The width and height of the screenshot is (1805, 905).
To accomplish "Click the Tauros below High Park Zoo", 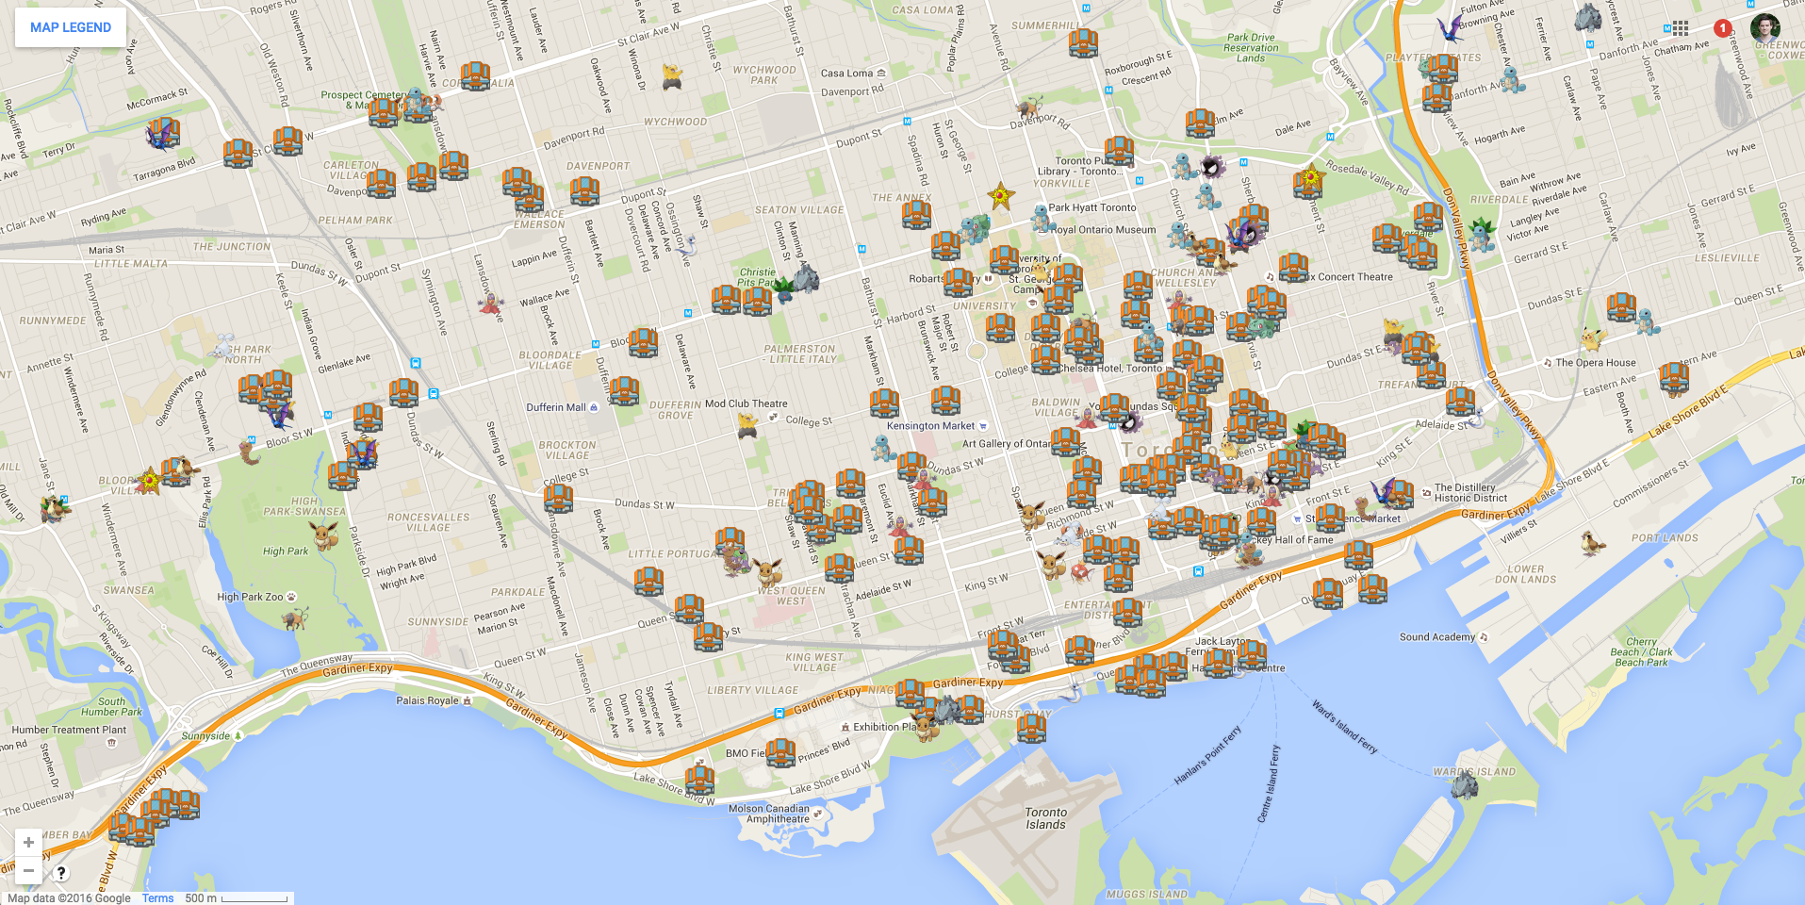I will coord(296,618).
